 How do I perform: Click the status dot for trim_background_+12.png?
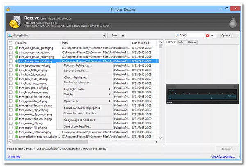coord(17,61)
